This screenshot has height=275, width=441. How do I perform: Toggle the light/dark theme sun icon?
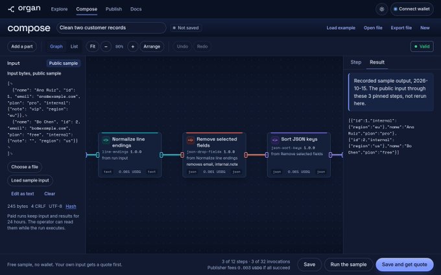[x=381, y=9]
